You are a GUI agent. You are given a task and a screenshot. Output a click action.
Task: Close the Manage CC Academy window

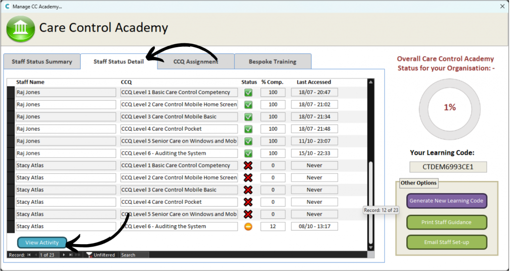[x=503, y=6]
